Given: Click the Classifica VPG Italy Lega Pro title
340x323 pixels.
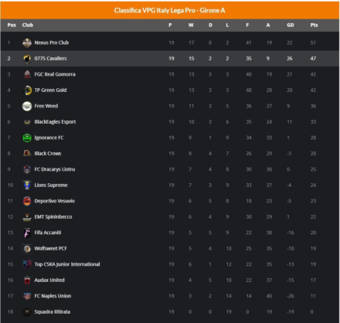Looking at the screenshot, I should 170,11.
